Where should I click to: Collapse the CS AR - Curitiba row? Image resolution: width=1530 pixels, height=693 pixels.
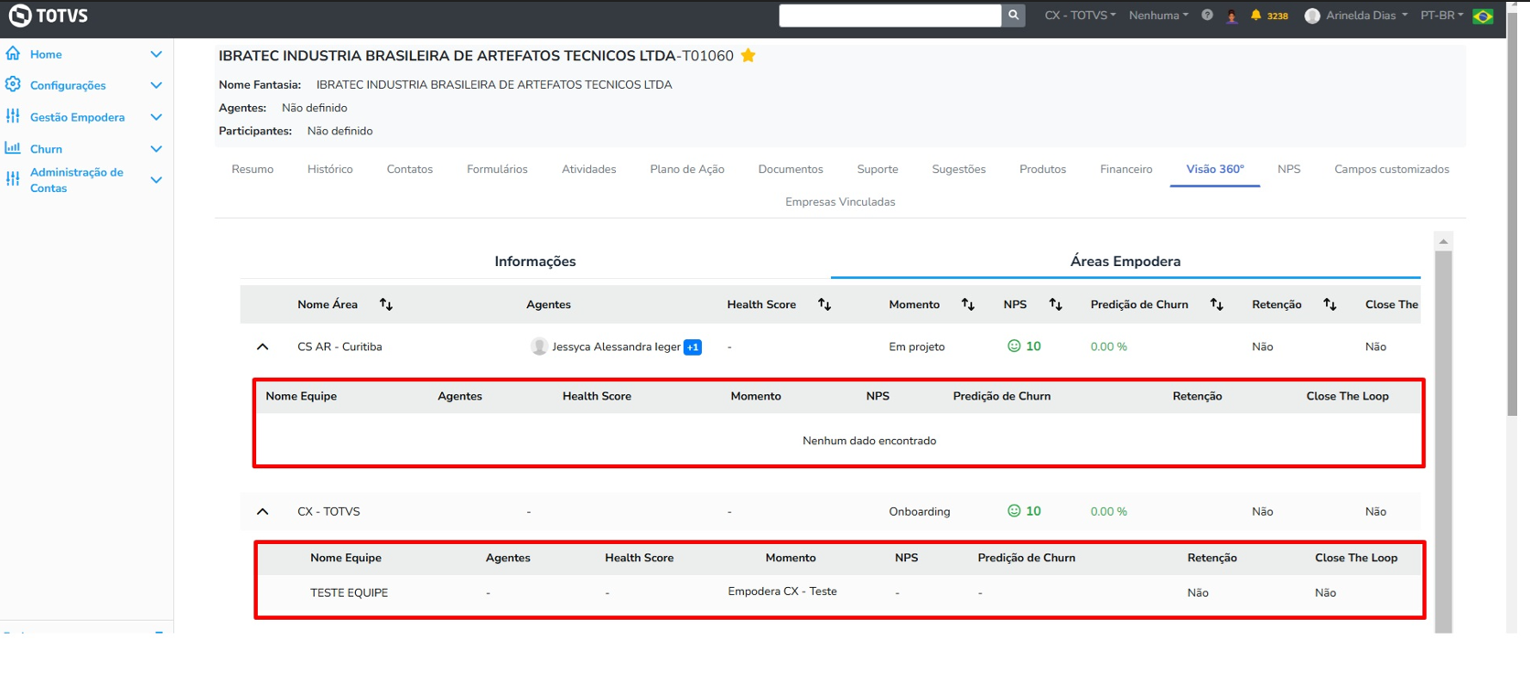(x=263, y=346)
